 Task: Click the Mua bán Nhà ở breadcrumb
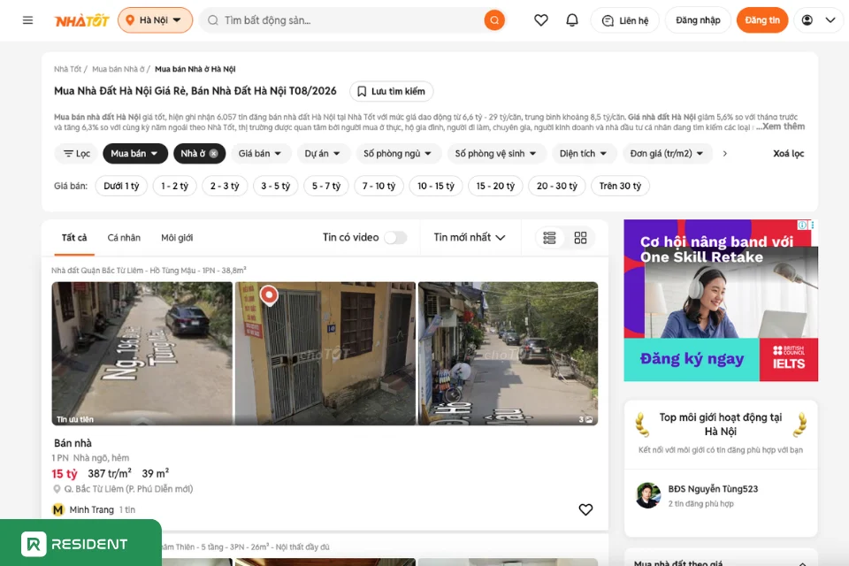[x=119, y=69]
